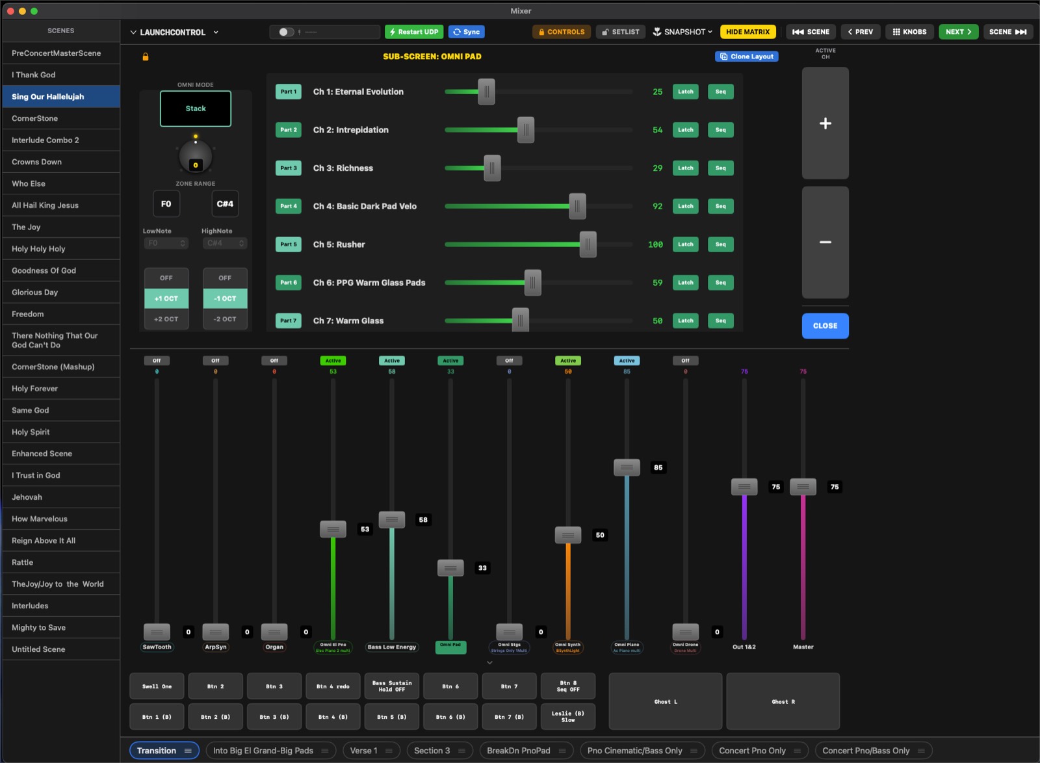Click the Ghost L pad

(x=666, y=701)
